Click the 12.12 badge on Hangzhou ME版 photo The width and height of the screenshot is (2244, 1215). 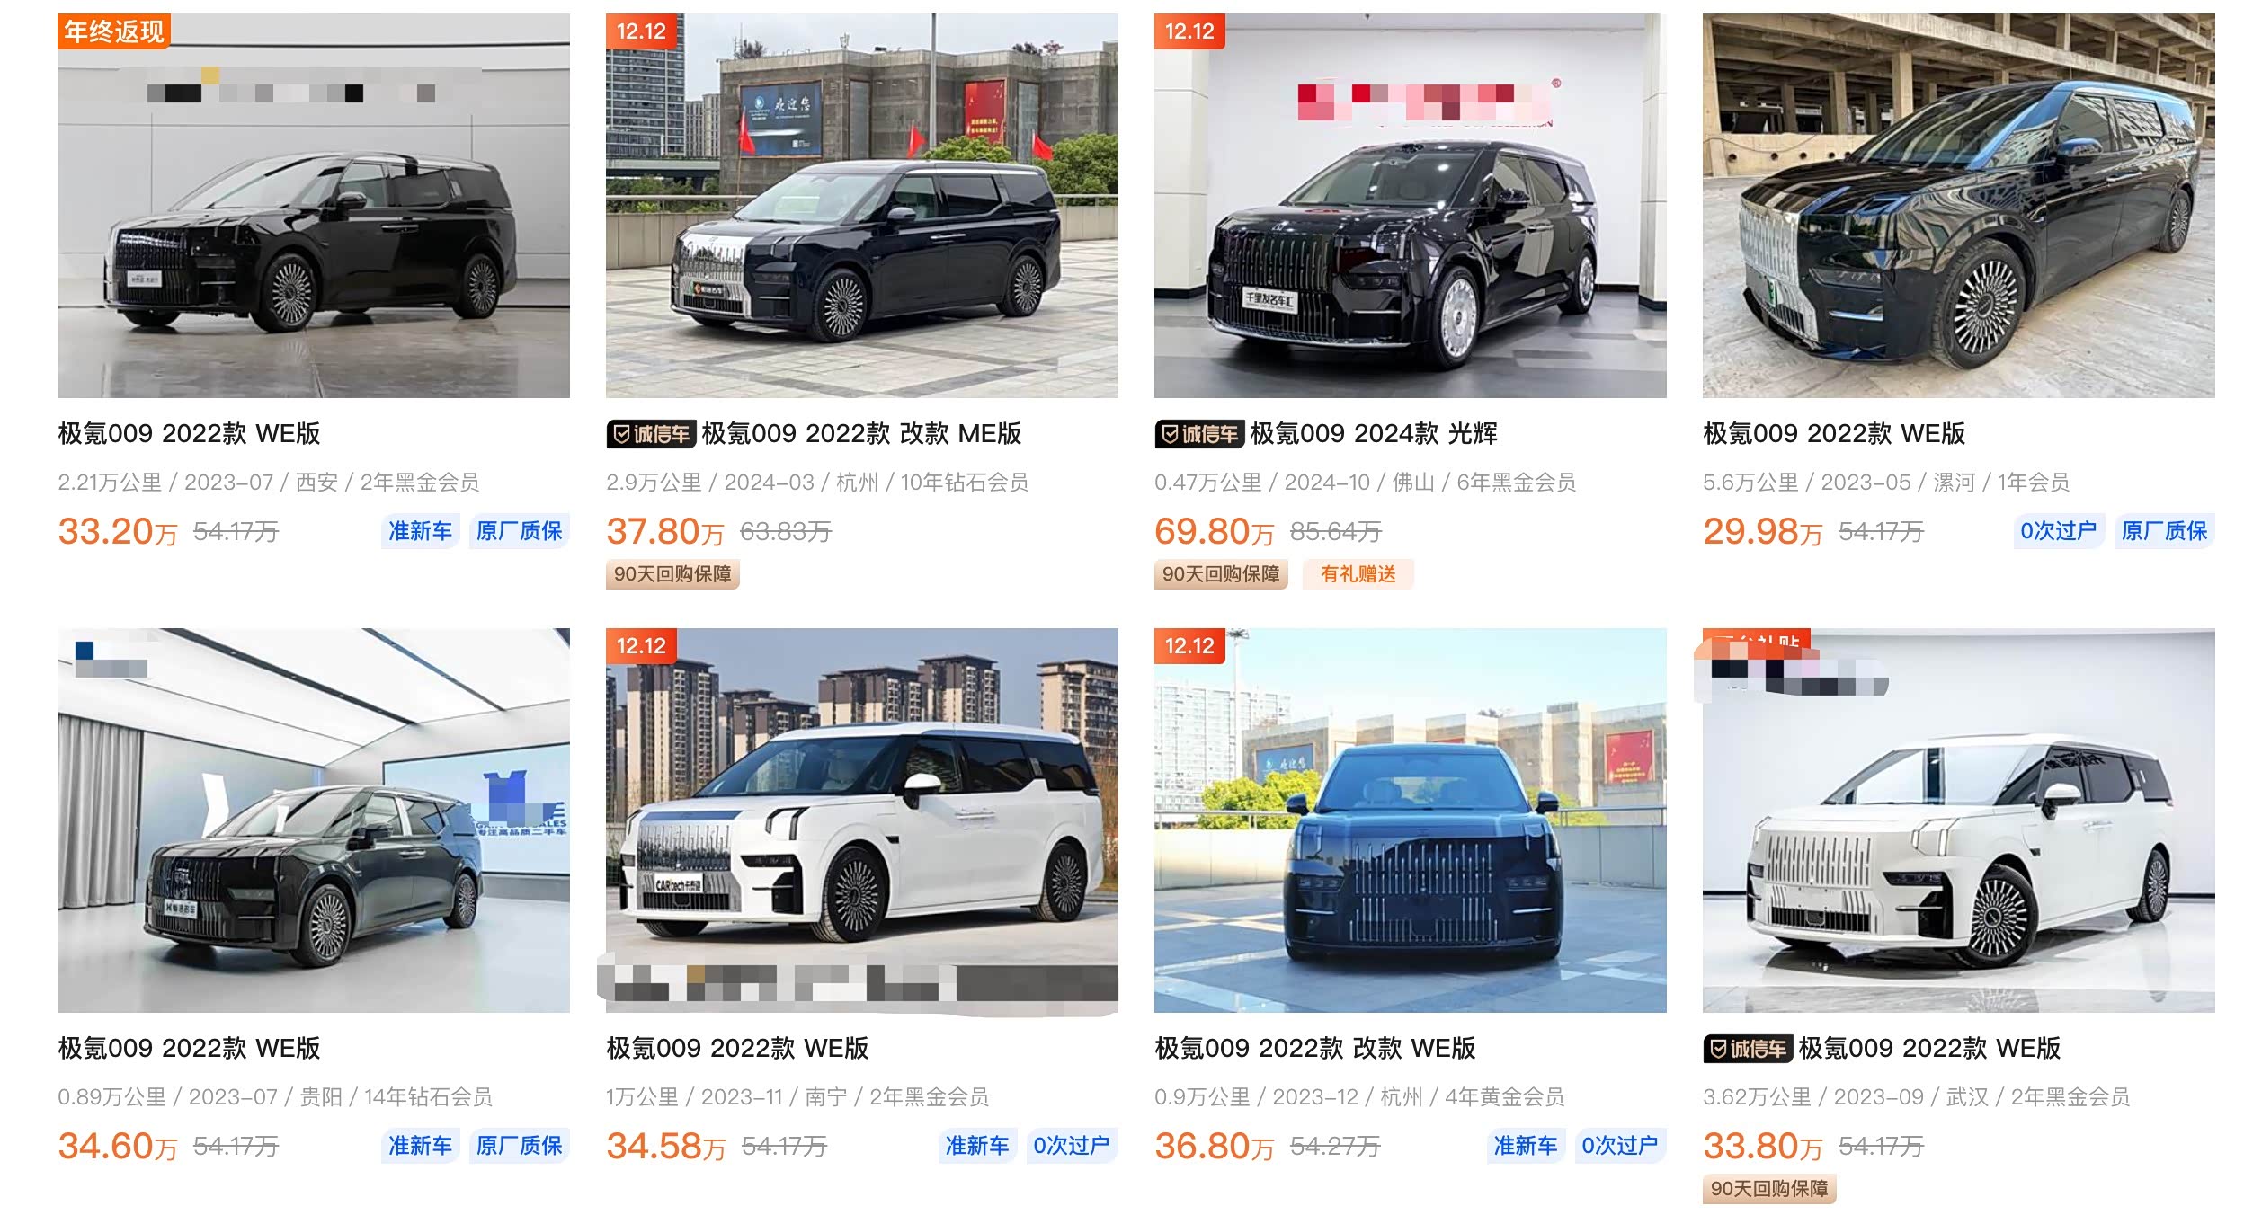click(641, 31)
